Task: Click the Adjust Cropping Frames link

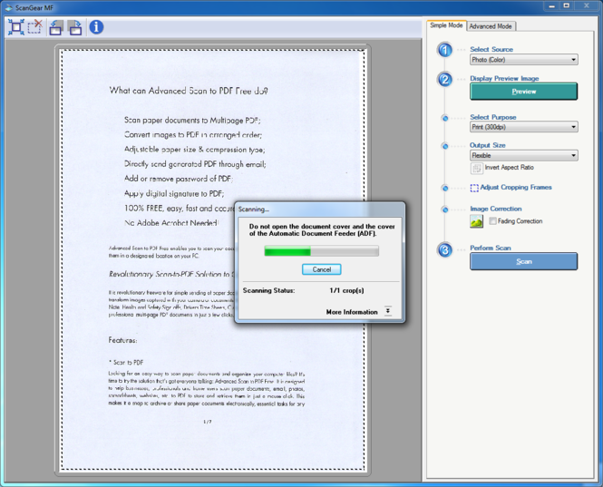Action: pos(516,188)
